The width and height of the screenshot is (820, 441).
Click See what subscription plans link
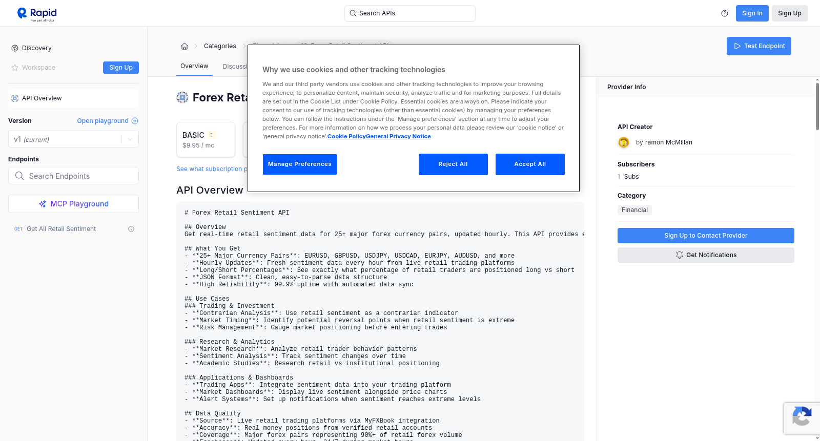tap(212, 169)
